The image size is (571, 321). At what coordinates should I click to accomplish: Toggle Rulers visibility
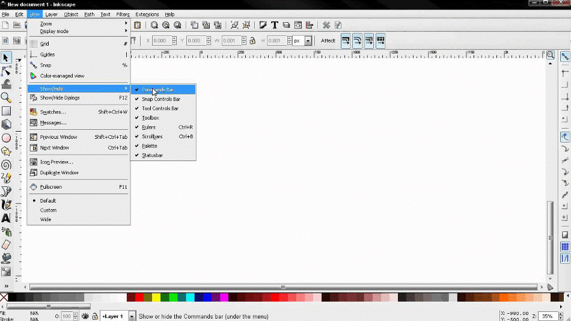coord(163,127)
